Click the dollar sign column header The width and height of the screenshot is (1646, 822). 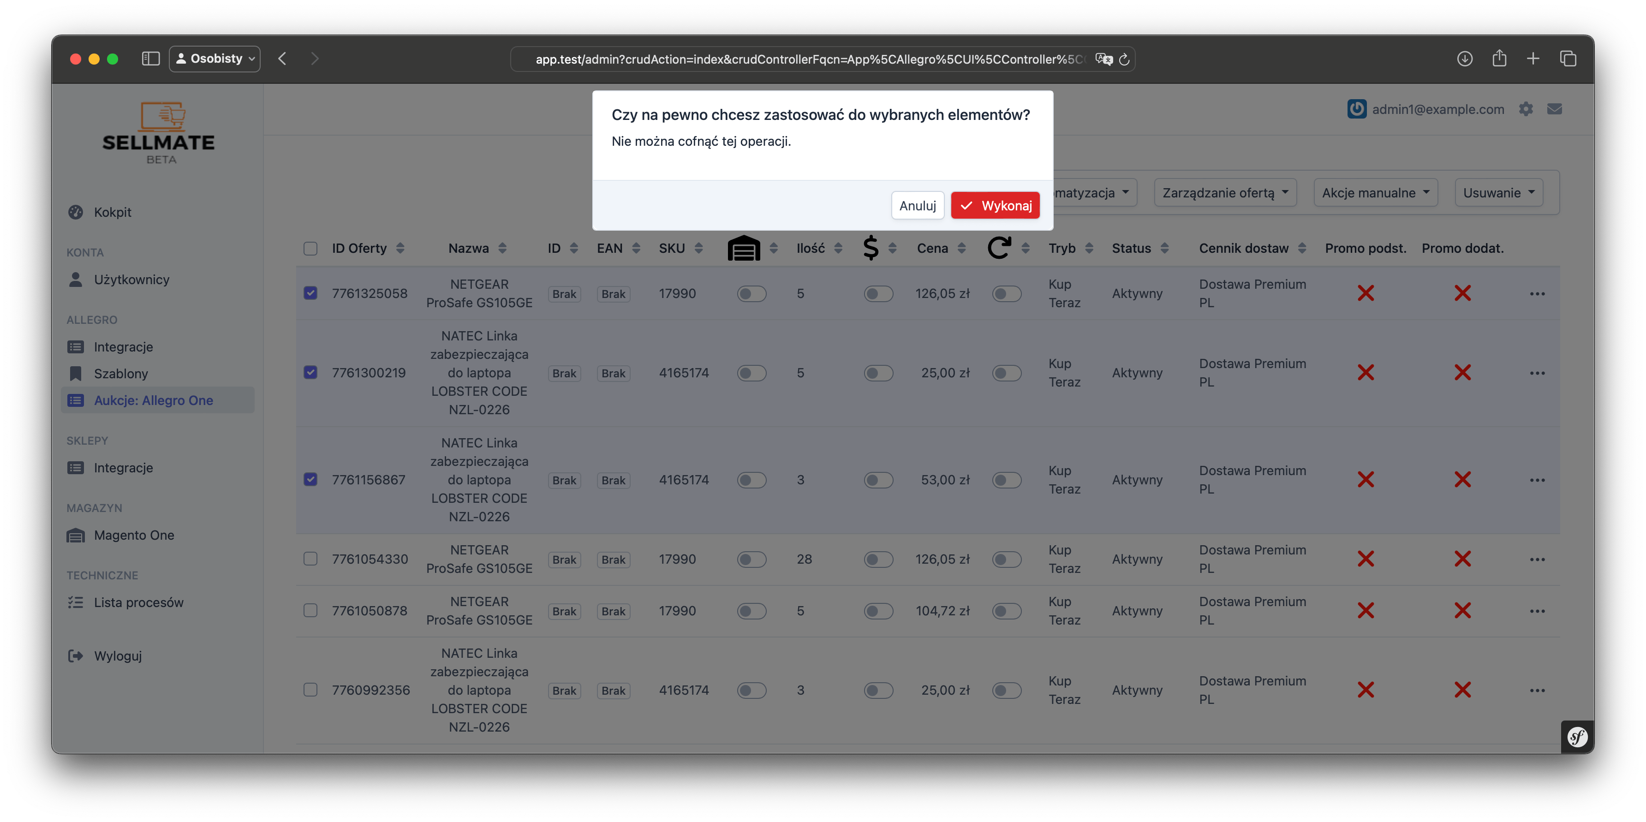[x=871, y=248]
